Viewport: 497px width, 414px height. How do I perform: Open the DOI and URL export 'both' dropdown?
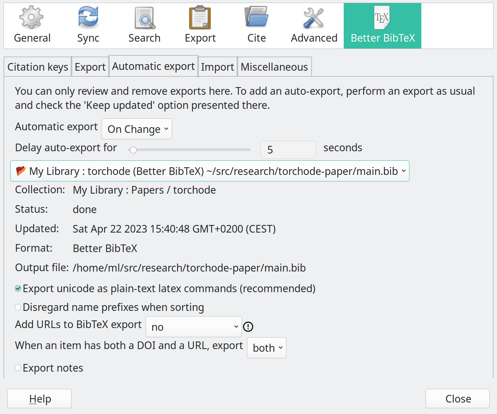point(266,348)
